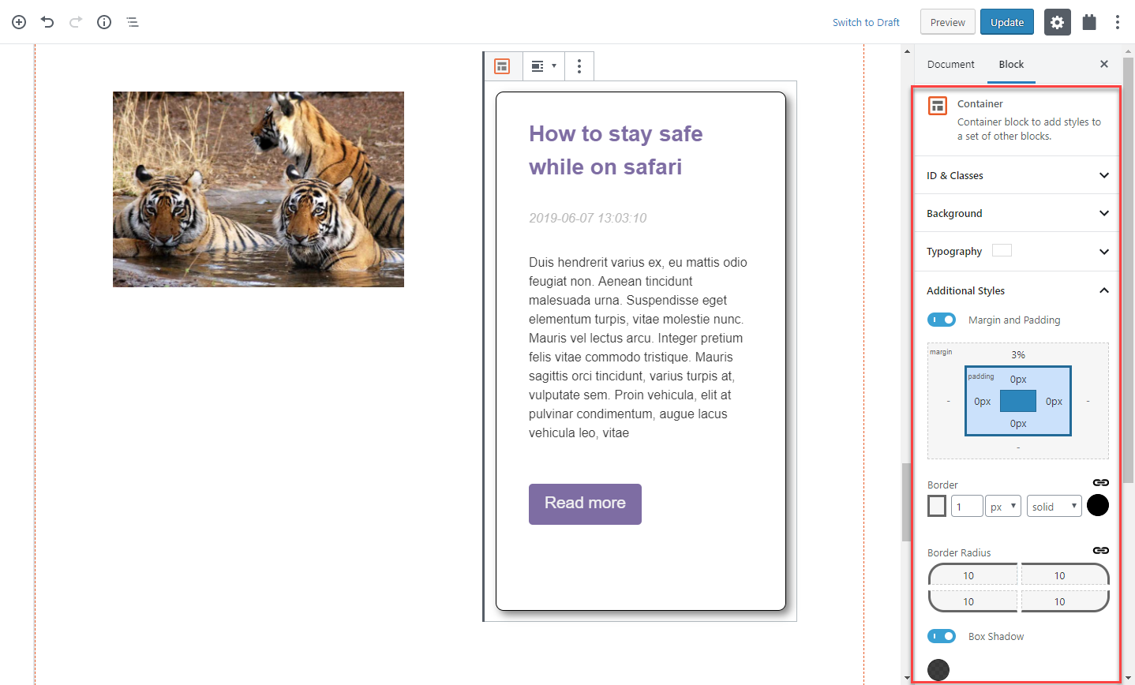This screenshot has width=1135, height=685.
Task: Click Border link sides icon
Action: 1101,483
